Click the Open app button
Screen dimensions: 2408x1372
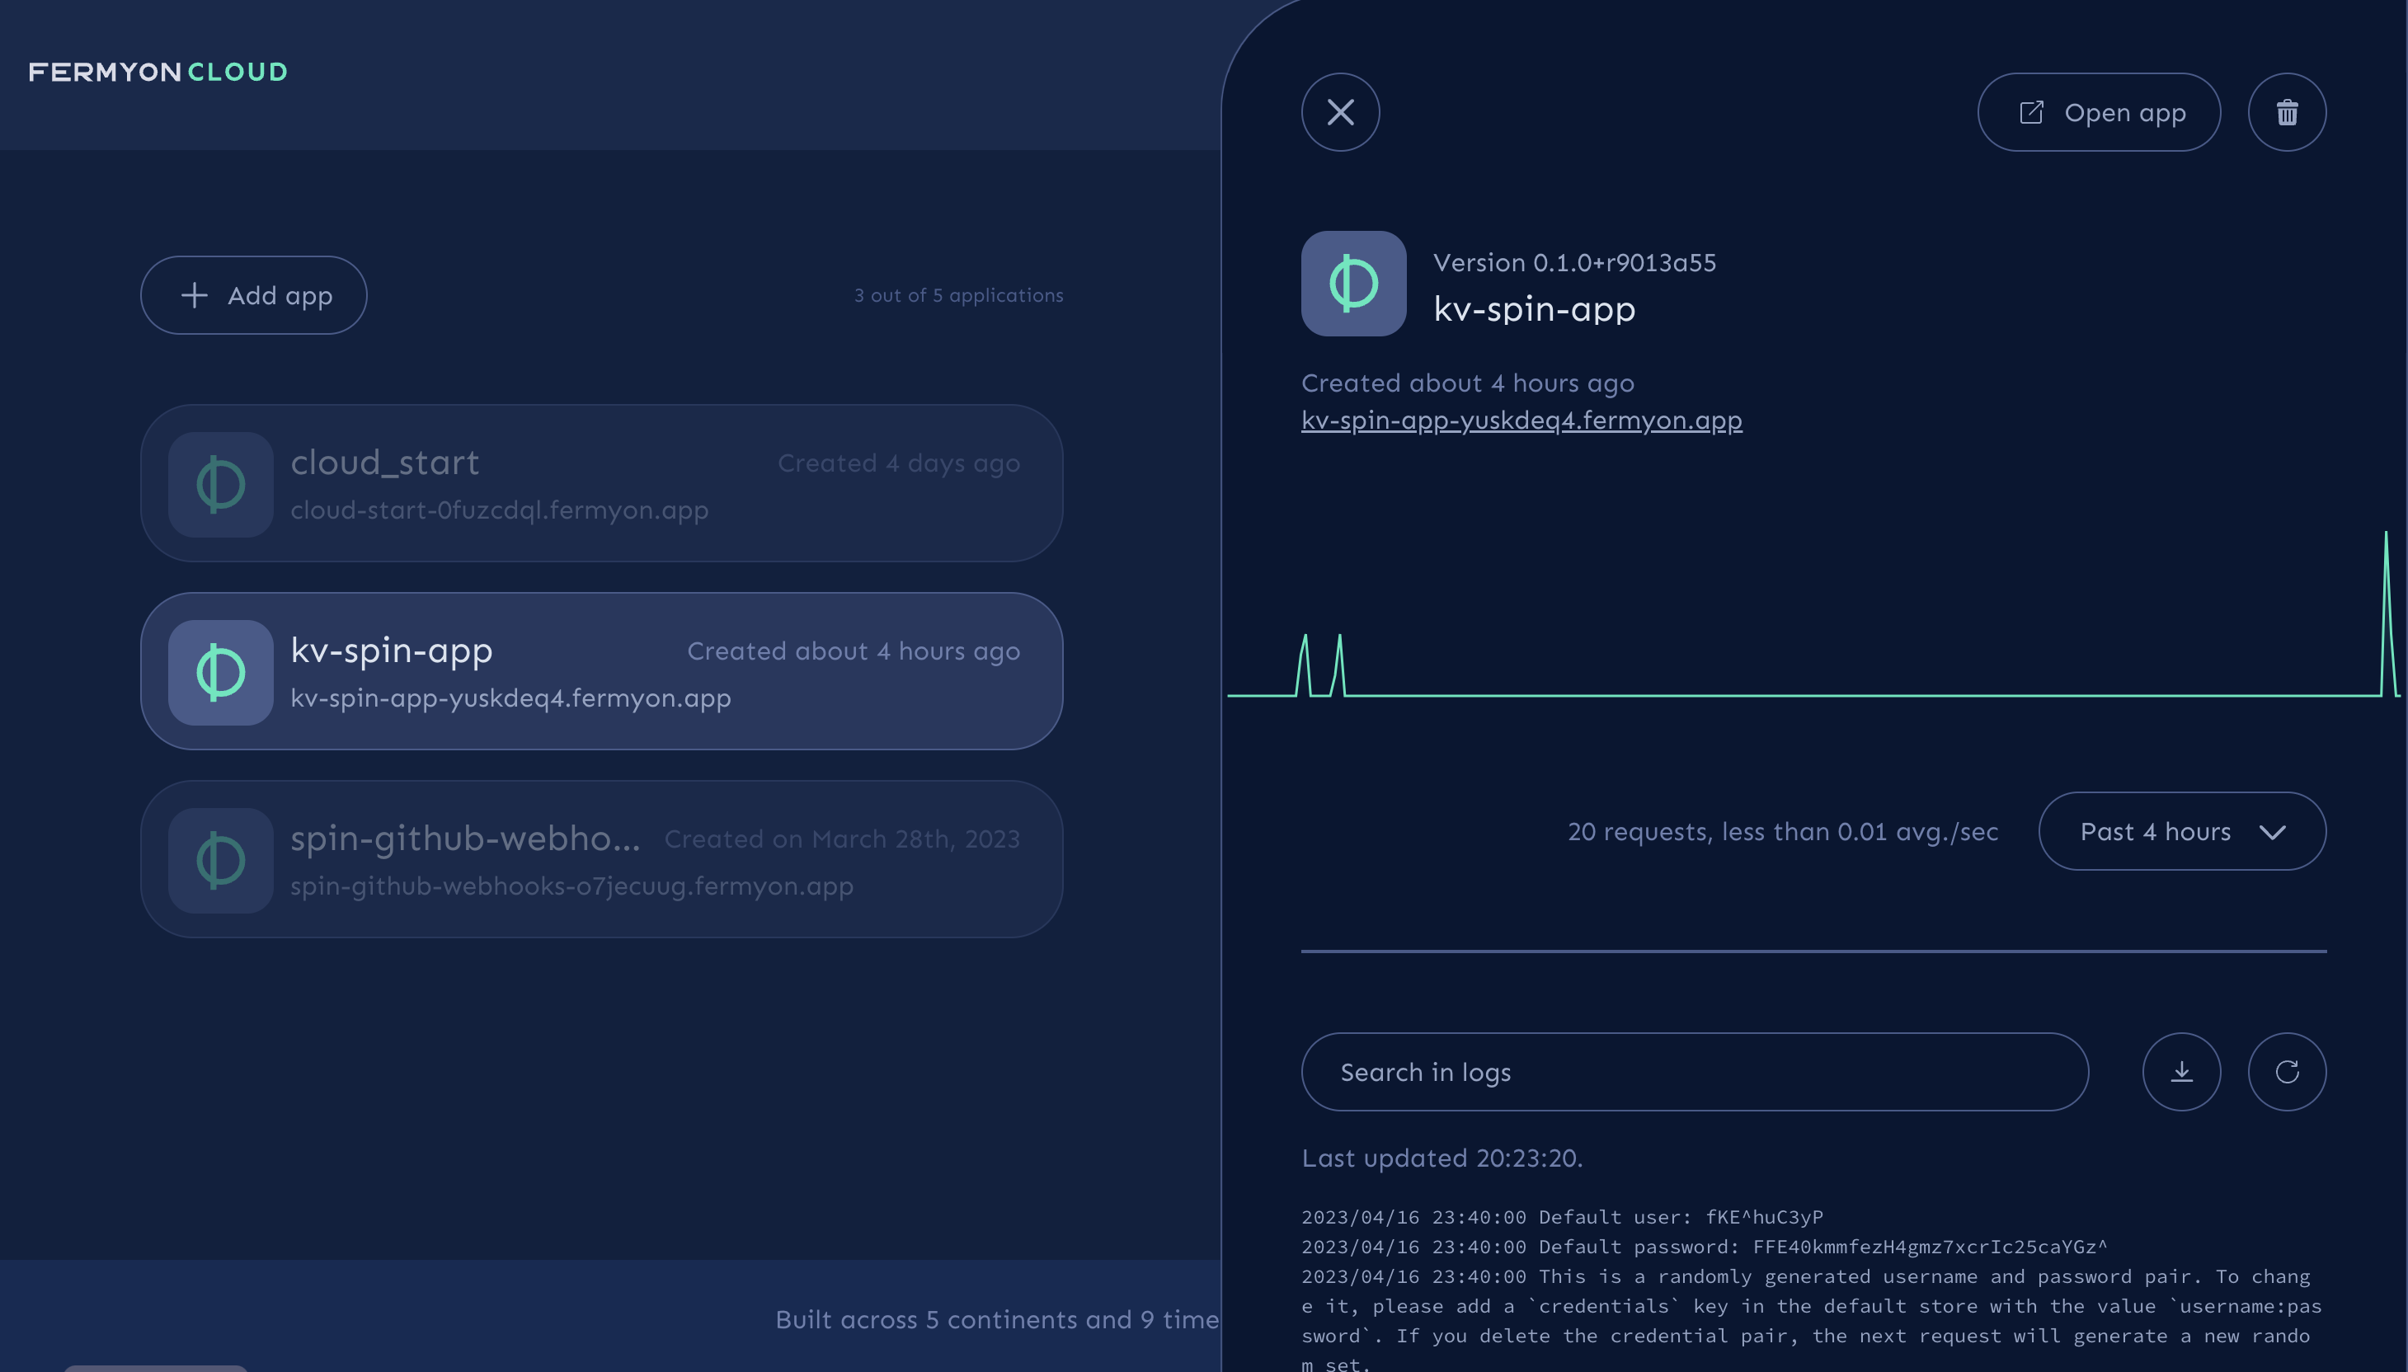[2099, 112]
